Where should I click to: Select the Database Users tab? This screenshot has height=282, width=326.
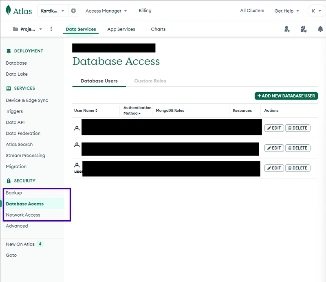[99, 81]
